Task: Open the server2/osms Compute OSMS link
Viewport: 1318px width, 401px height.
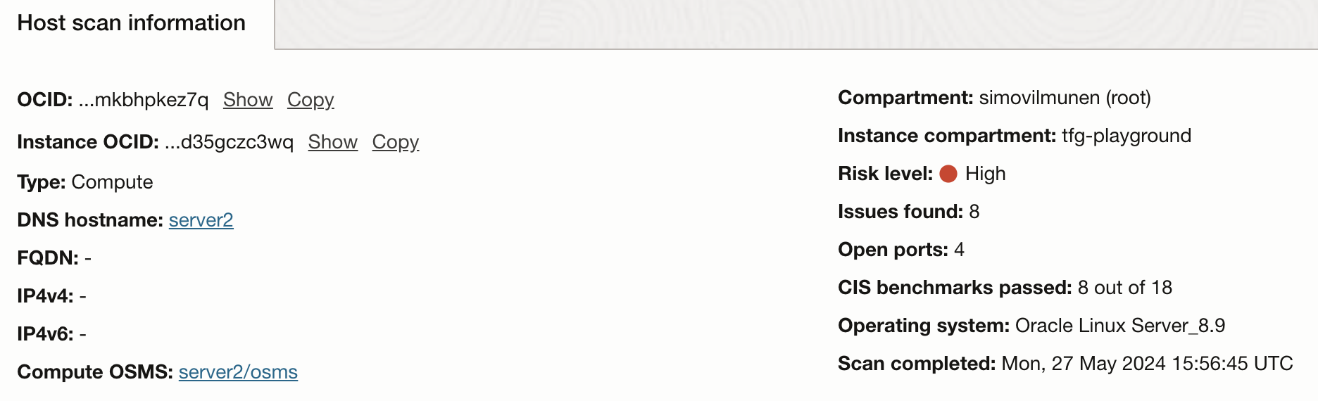Action: point(238,372)
